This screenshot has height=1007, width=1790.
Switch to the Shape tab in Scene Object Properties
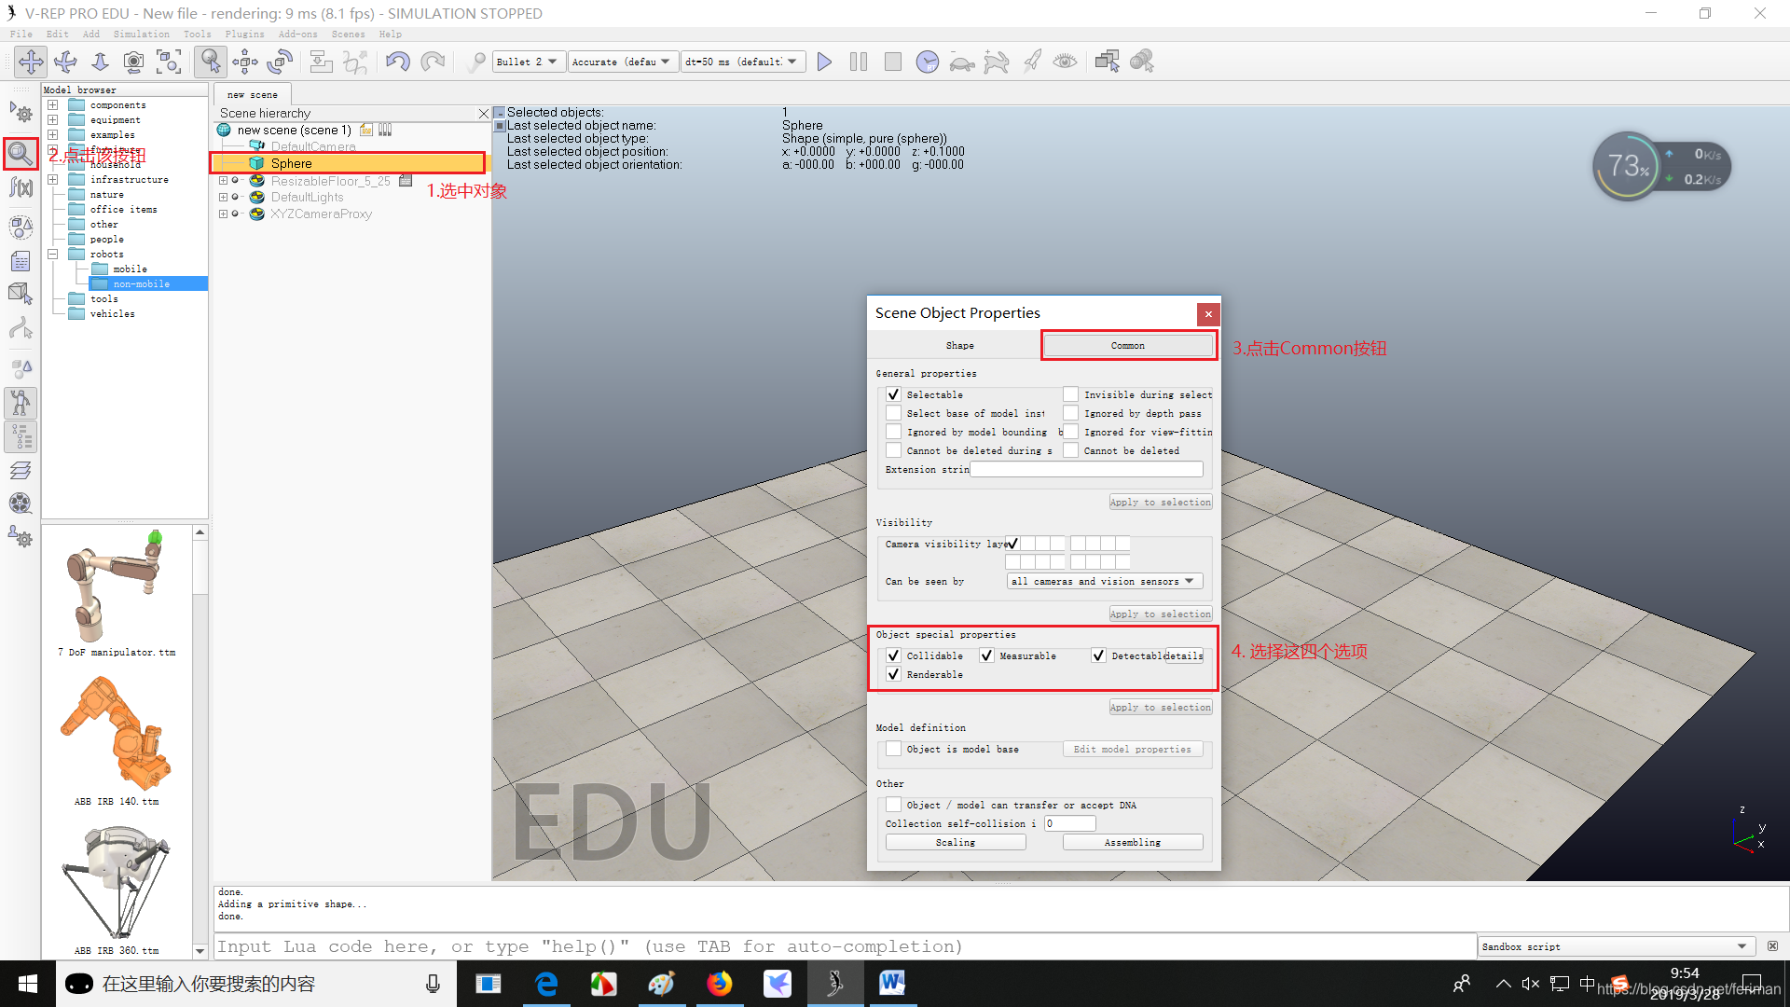[x=957, y=346]
